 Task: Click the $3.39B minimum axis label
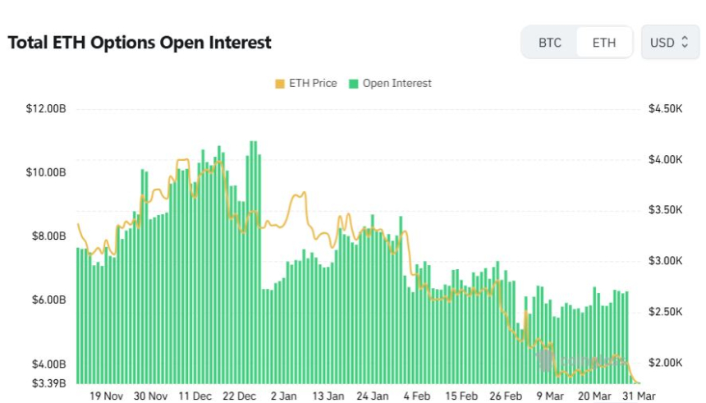point(45,381)
